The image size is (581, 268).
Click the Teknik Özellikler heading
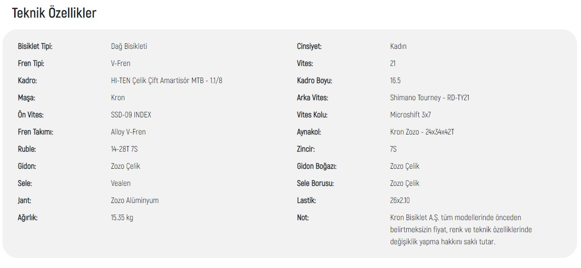(x=54, y=13)
